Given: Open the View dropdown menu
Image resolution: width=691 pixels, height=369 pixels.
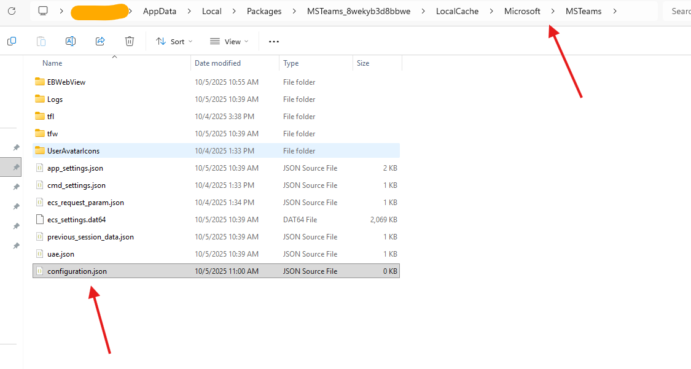Looking at the screenshot, I should 229,41.
